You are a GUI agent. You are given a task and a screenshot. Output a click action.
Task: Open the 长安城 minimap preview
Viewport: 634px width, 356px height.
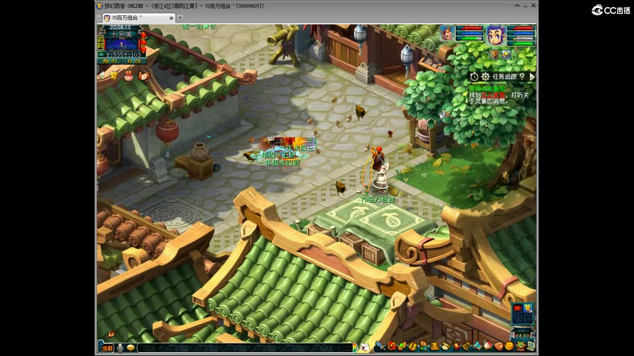(122, 44)
